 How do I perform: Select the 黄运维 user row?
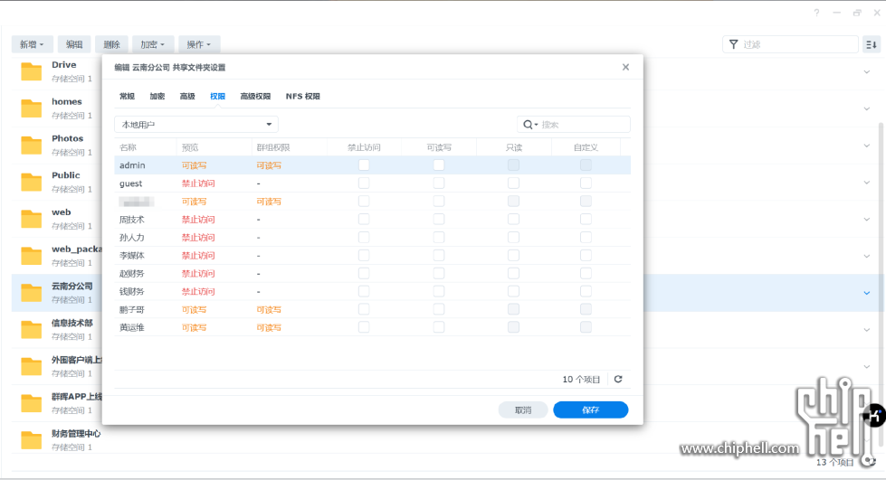(x=372, y=327)
